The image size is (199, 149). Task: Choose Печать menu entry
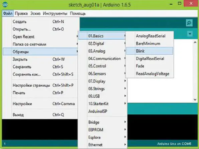tap(40, 93)
